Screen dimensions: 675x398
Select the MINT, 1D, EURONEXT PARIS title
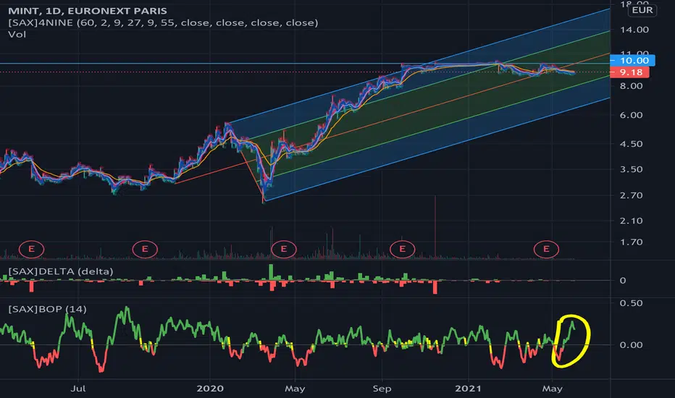[88, 11]
